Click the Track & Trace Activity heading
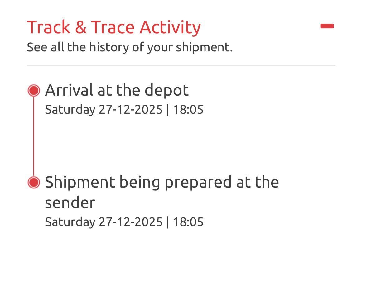Viewport: 376px width, 286px height. (114, 27)
